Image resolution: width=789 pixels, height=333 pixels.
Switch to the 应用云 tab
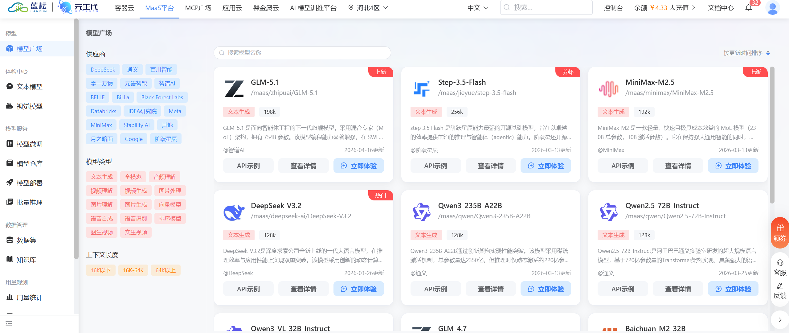[232, 8]
